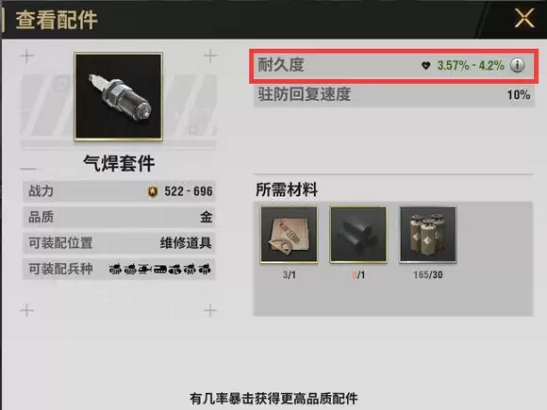Click the 可装配位置 维修道具 row
This screenshot has height=410, width=547.
coord(119,243)
